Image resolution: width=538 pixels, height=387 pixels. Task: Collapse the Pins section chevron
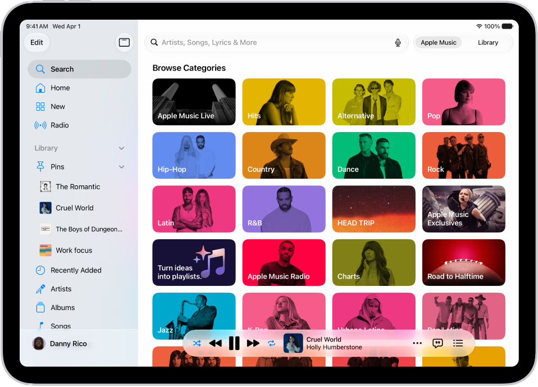pos(121,167)
